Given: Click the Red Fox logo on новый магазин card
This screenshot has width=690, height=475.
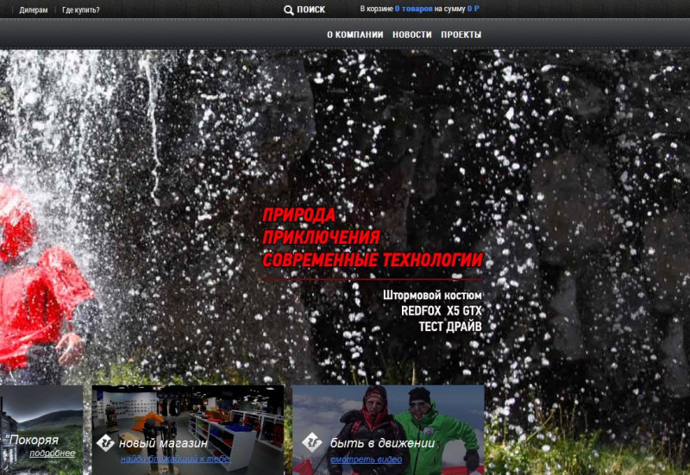Looking at the screenshot, I should point(105,443).
